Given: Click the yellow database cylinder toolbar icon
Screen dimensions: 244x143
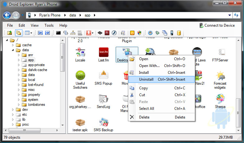Looking at the screenshot, I should [179, 33].
